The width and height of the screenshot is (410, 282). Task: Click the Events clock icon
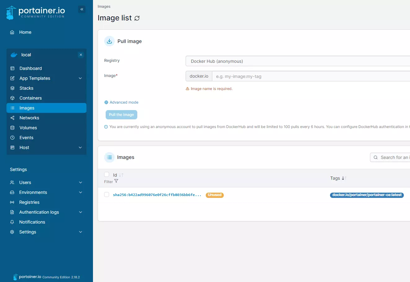click(x=12, y=138)
